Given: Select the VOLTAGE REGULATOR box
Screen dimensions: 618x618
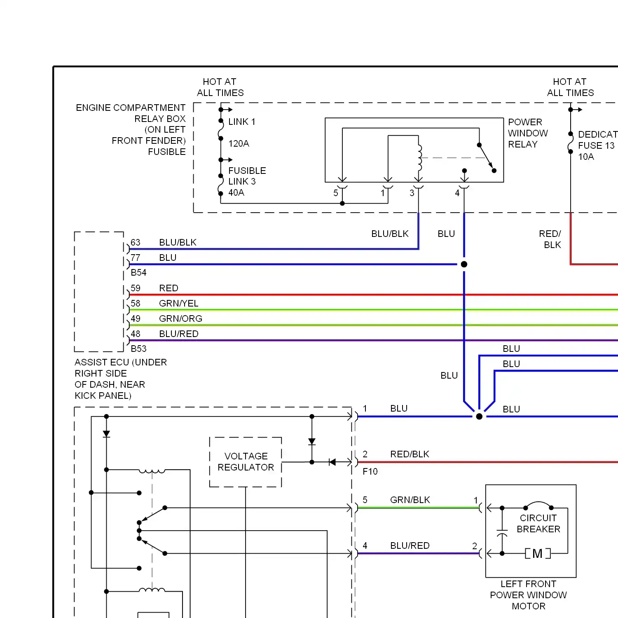Looking at the screenshot, I should [246, 462].
